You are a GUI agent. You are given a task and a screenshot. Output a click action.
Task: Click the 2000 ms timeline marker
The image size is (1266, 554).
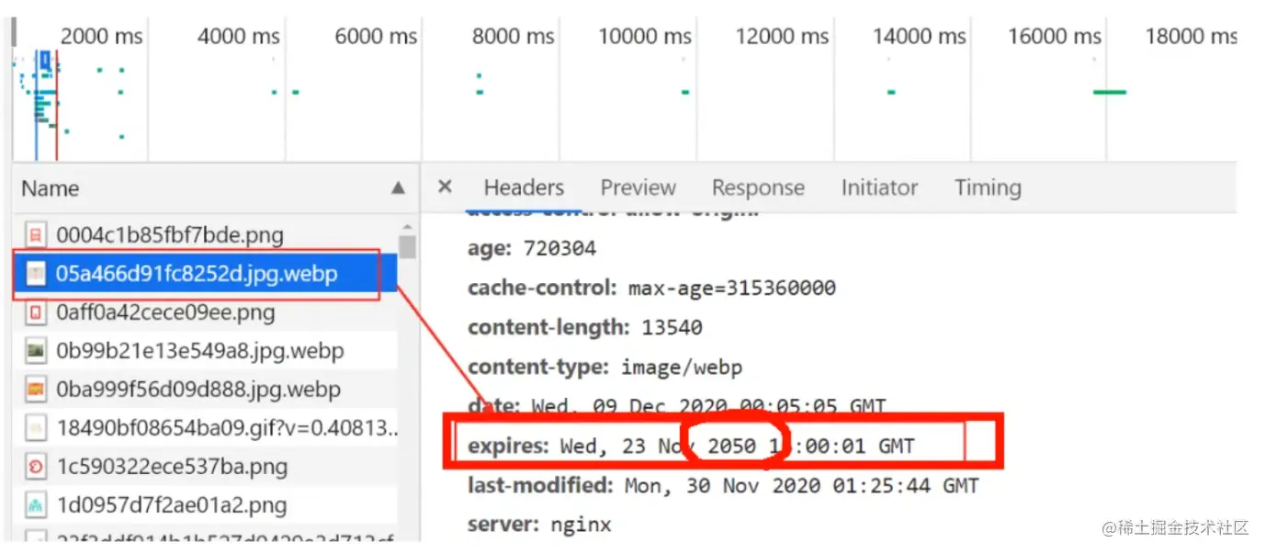click(101, 37)
